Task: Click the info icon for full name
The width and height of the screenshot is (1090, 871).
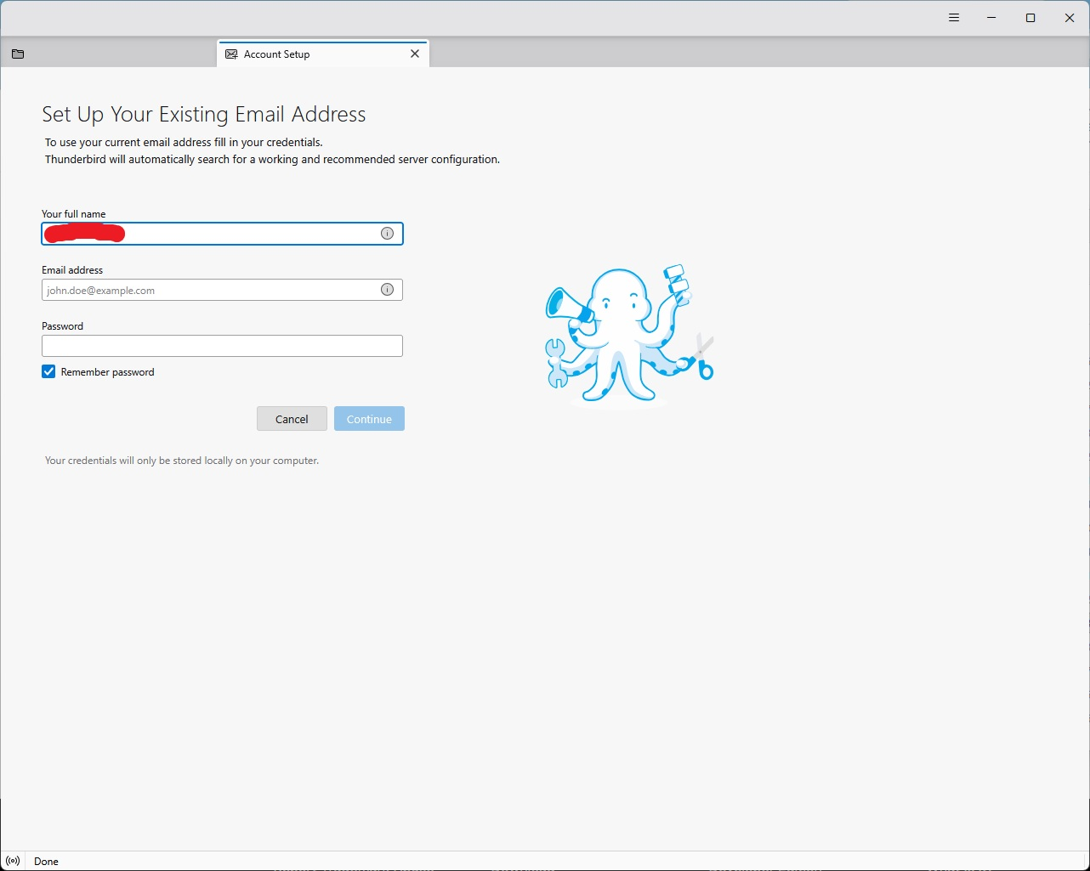Action: (x=387, y=234)
